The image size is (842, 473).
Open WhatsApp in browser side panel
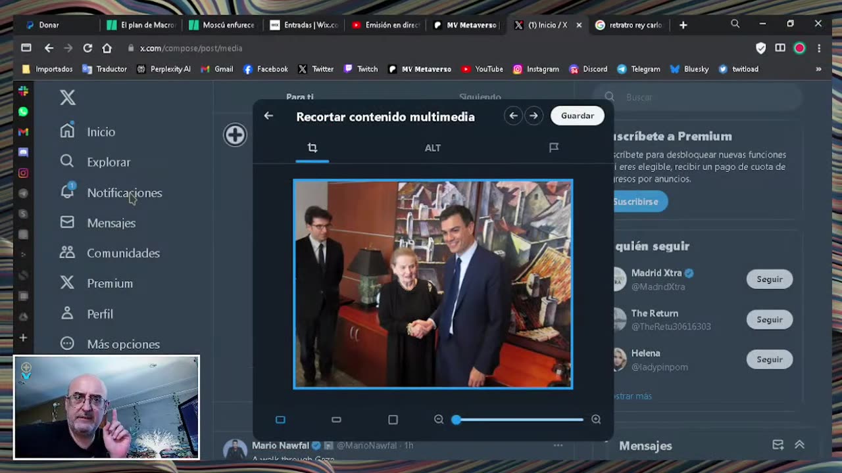click(x=23, y=112)
